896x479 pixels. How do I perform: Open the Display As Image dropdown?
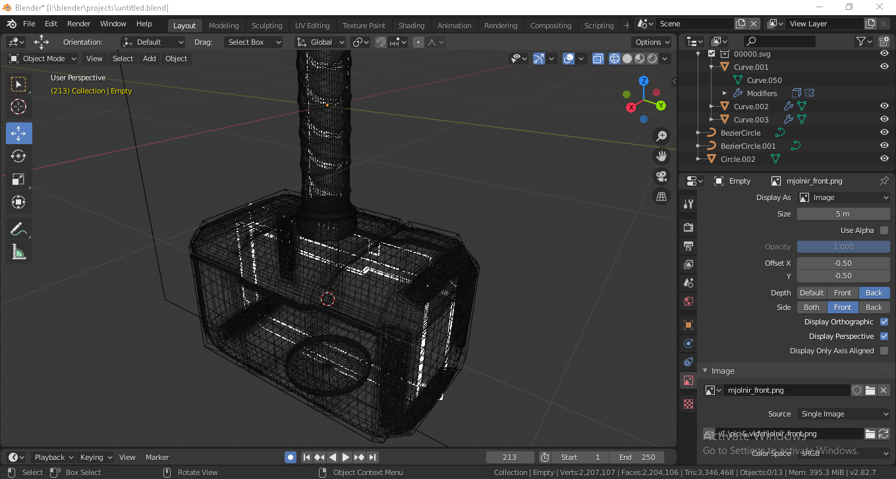point(844,197)
